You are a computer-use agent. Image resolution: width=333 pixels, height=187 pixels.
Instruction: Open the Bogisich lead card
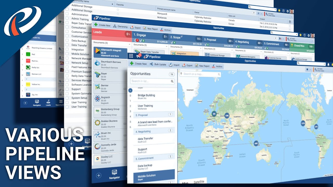pyautogui.click(x=110, y=100)
